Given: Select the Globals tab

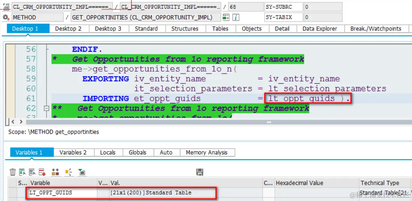Looking at the screenshot, I should 138,152.
